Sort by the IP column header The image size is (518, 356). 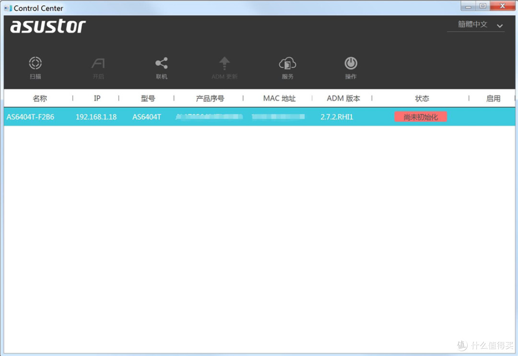click(97, 98)
